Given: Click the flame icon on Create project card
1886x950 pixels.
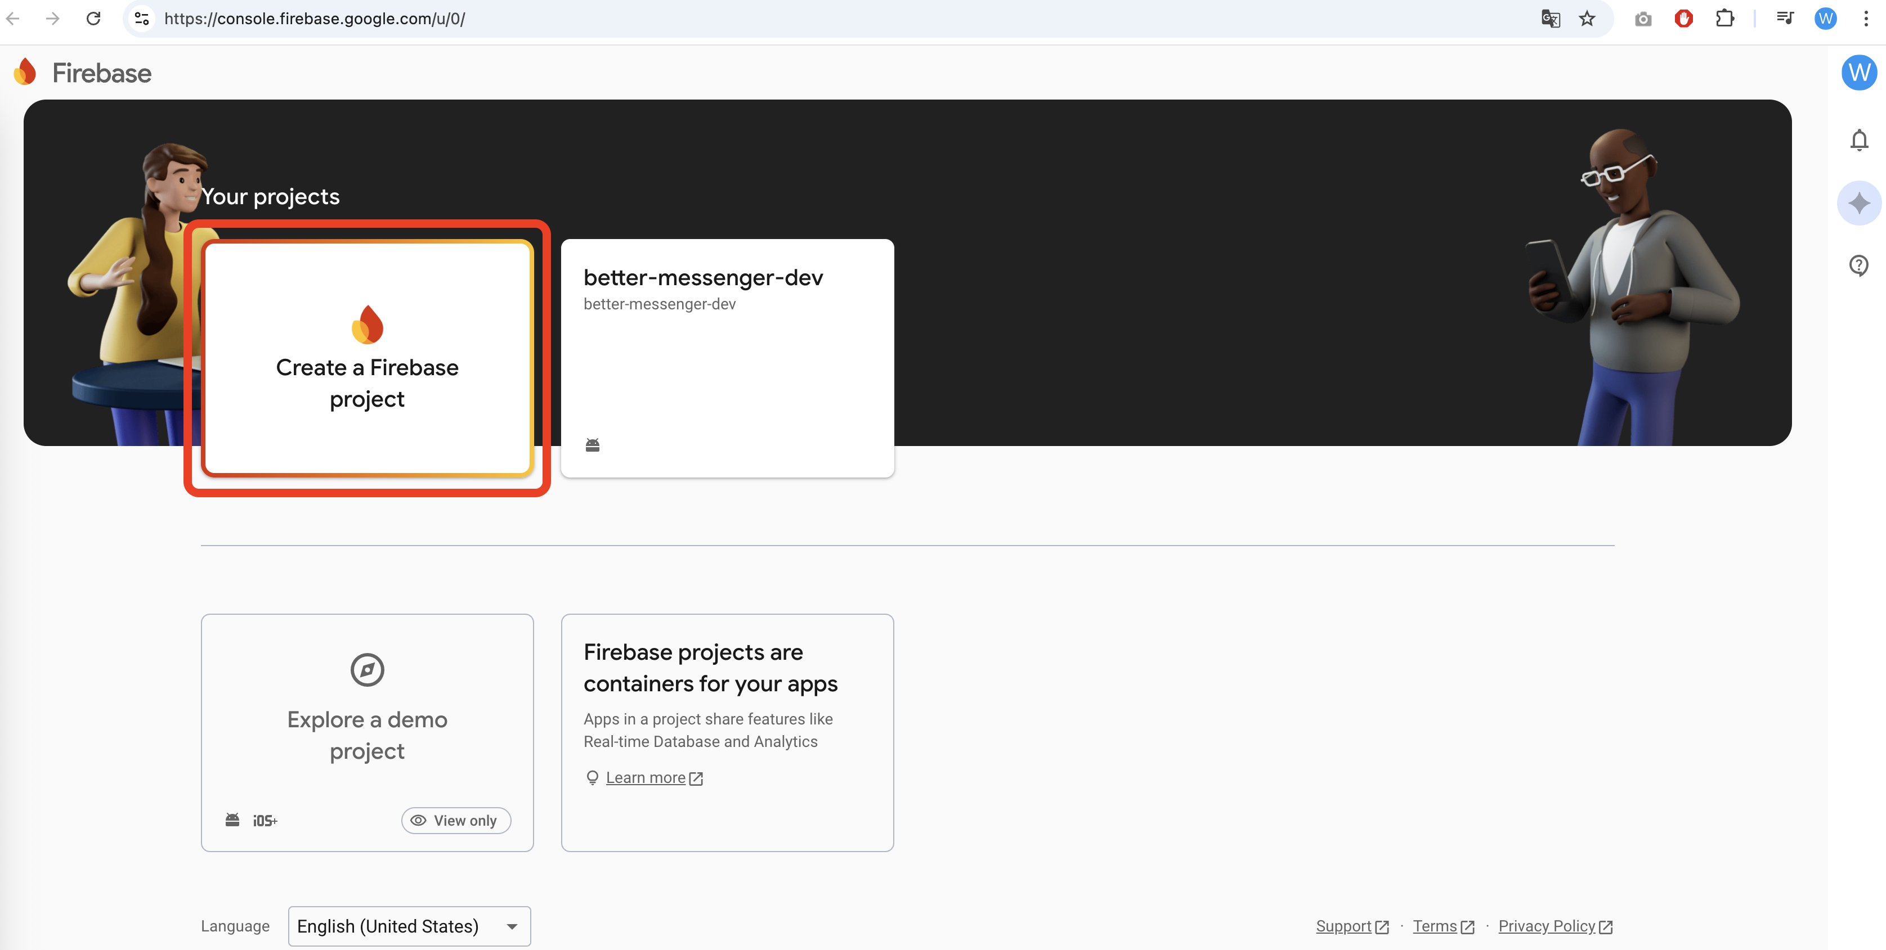Looking at the screenshot, I should (368, 324).
